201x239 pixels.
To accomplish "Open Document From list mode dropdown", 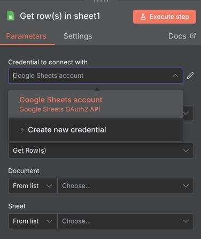I will click(x=33, y=186).
